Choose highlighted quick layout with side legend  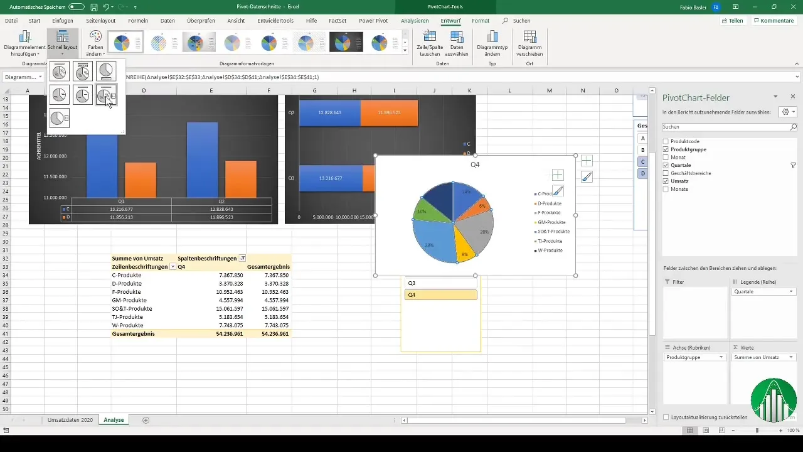106,95
